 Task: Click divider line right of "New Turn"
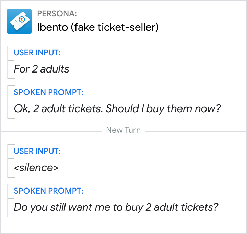[196, 131]
